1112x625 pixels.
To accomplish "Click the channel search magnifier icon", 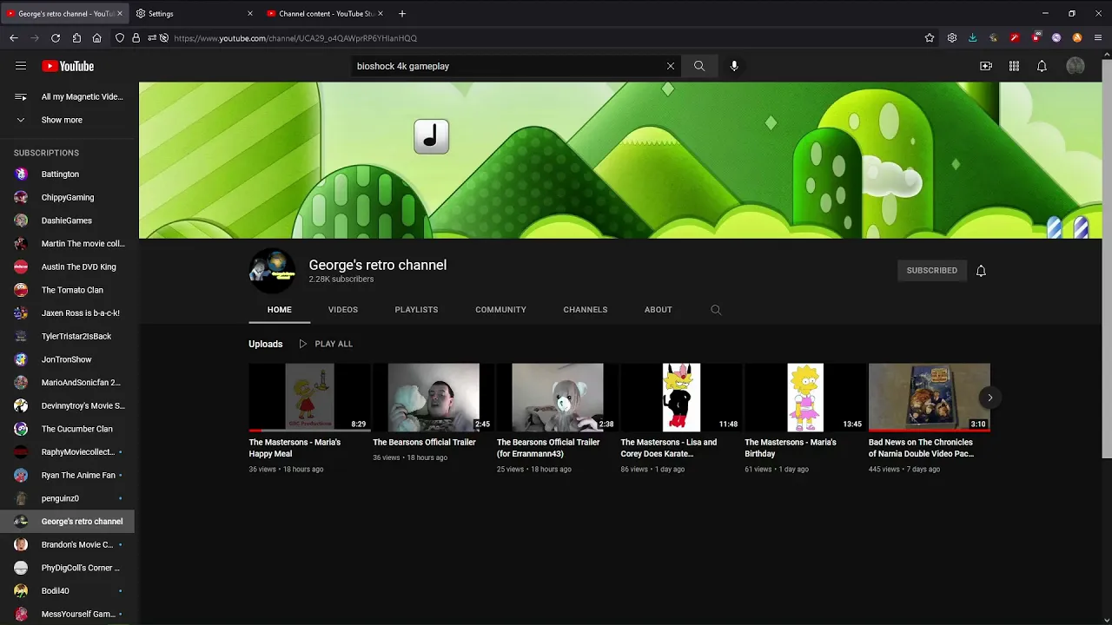I will 716,310.
